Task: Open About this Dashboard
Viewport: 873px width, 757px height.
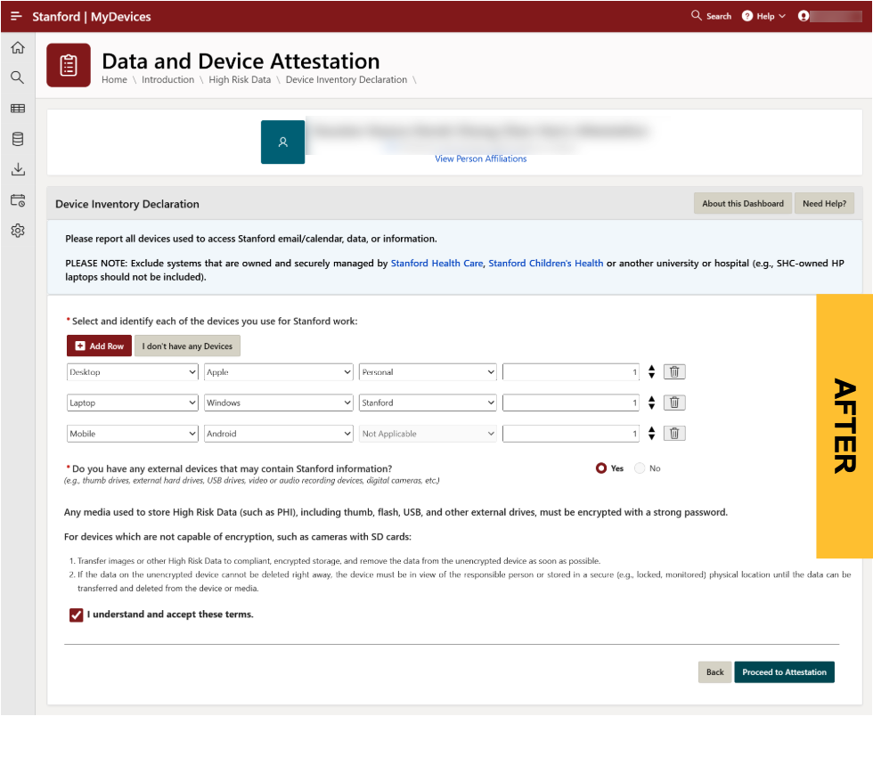Action: pos(743,204)
